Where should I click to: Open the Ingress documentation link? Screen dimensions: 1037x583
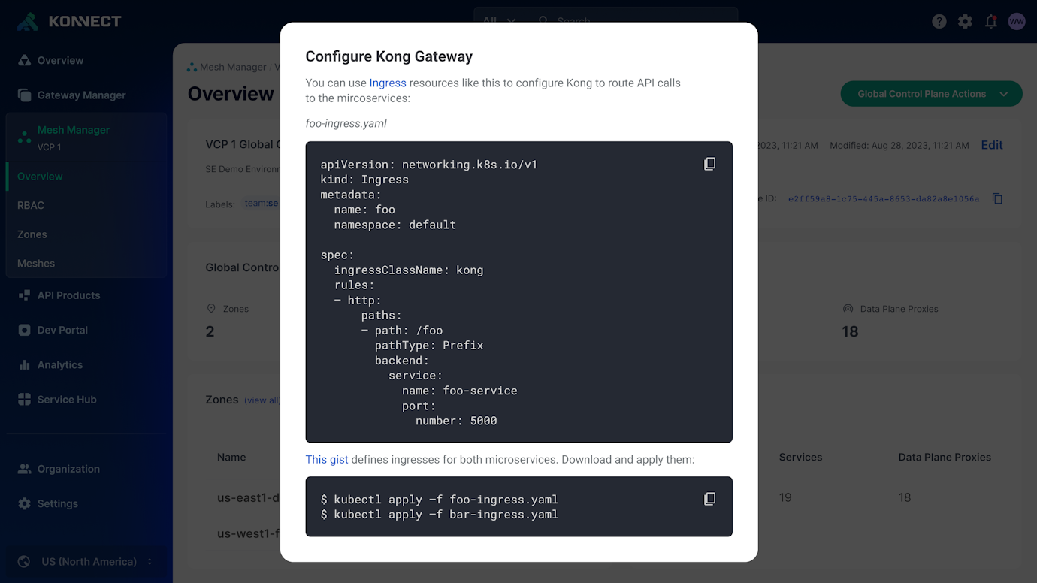coord(387,83)
